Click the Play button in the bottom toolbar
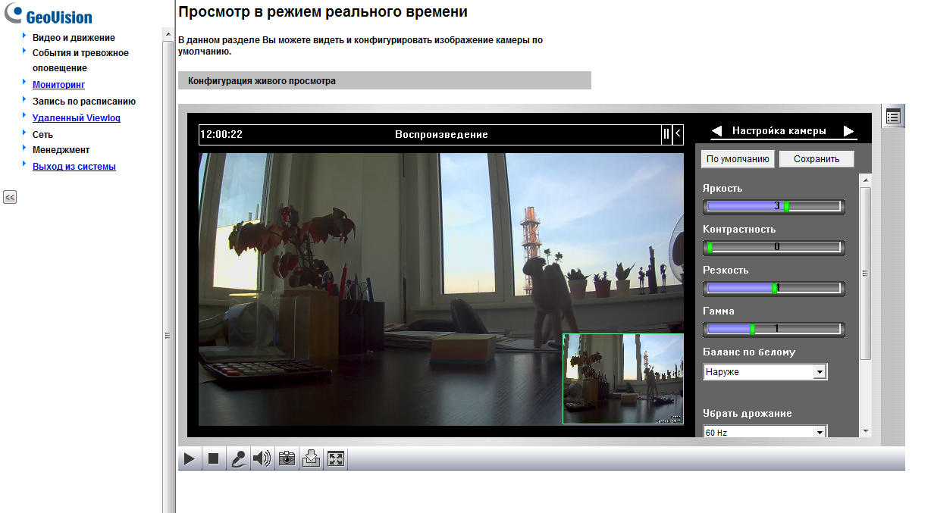 [190, 459]
